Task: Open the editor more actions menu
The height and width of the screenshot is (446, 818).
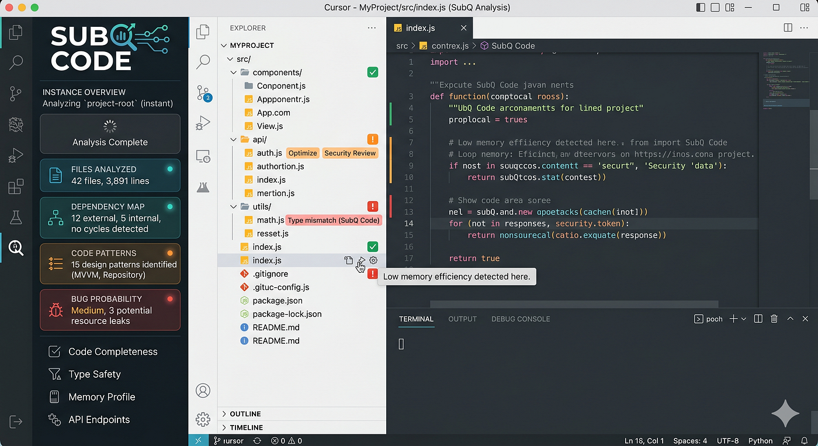Action: [x=805, y=27]
